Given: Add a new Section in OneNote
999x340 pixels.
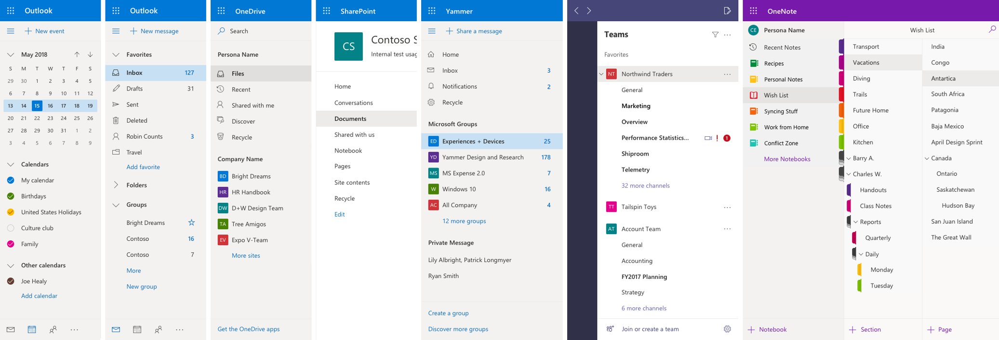Looking at the screenshot, I should point(865,329).
